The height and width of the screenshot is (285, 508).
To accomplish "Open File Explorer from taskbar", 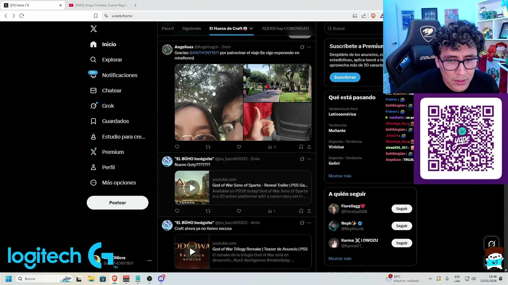I will (x=91, y=279).
